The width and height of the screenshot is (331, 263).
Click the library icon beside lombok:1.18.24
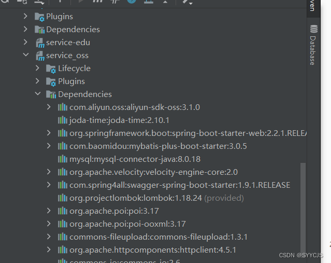tap(63, 198)
